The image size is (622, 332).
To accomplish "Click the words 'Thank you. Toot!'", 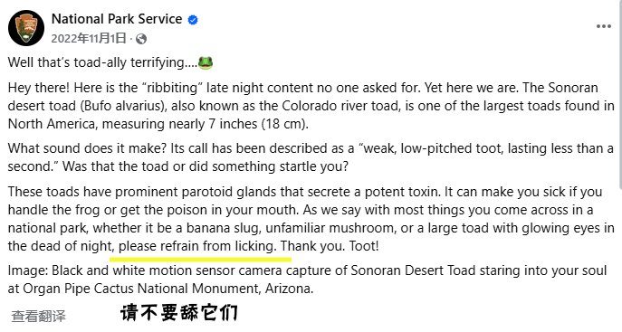I will [x=330, y=246].
